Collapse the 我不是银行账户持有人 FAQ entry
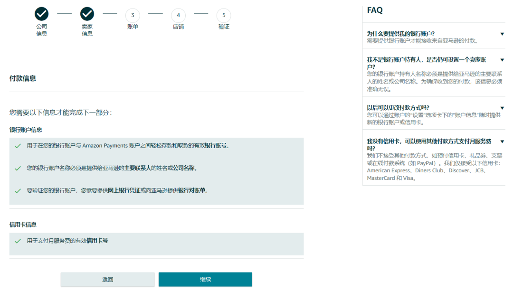Screen dimensions: 513x291 point(502,60)
